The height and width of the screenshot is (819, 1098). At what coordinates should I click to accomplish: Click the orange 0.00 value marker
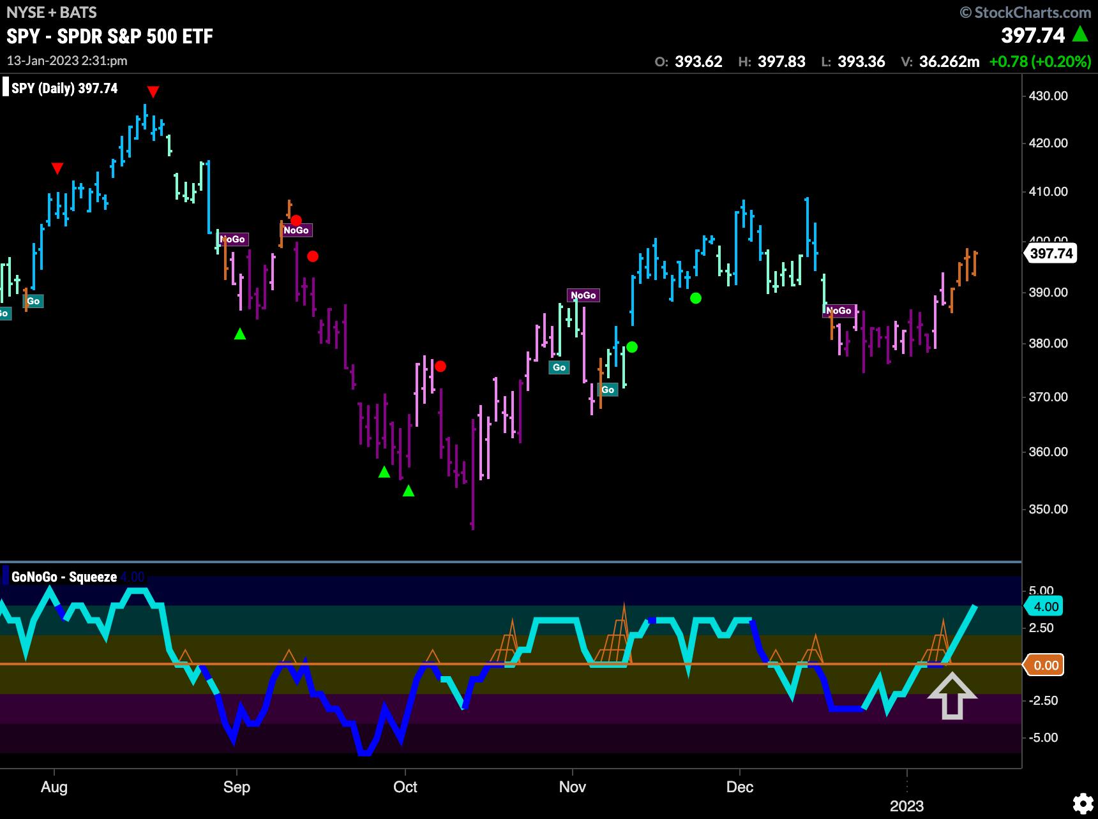coord(1045,665)
